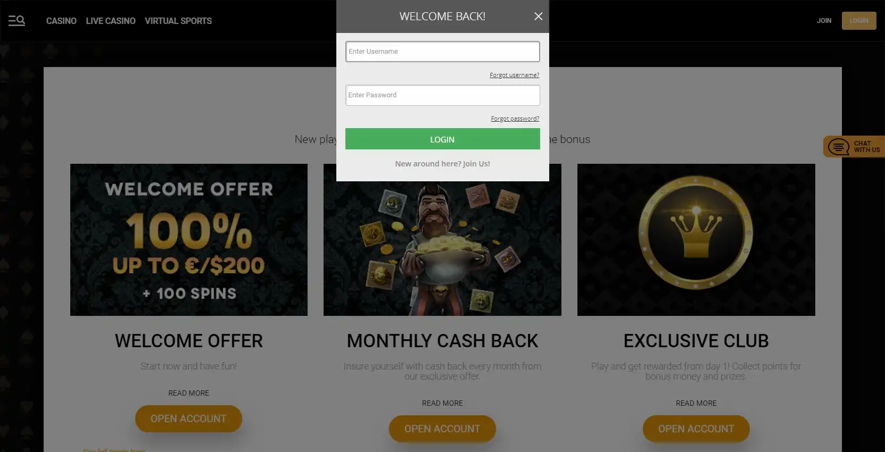Click JOIN in the top header
This screenshot has height=452, width=885.
tap(824, 21)
